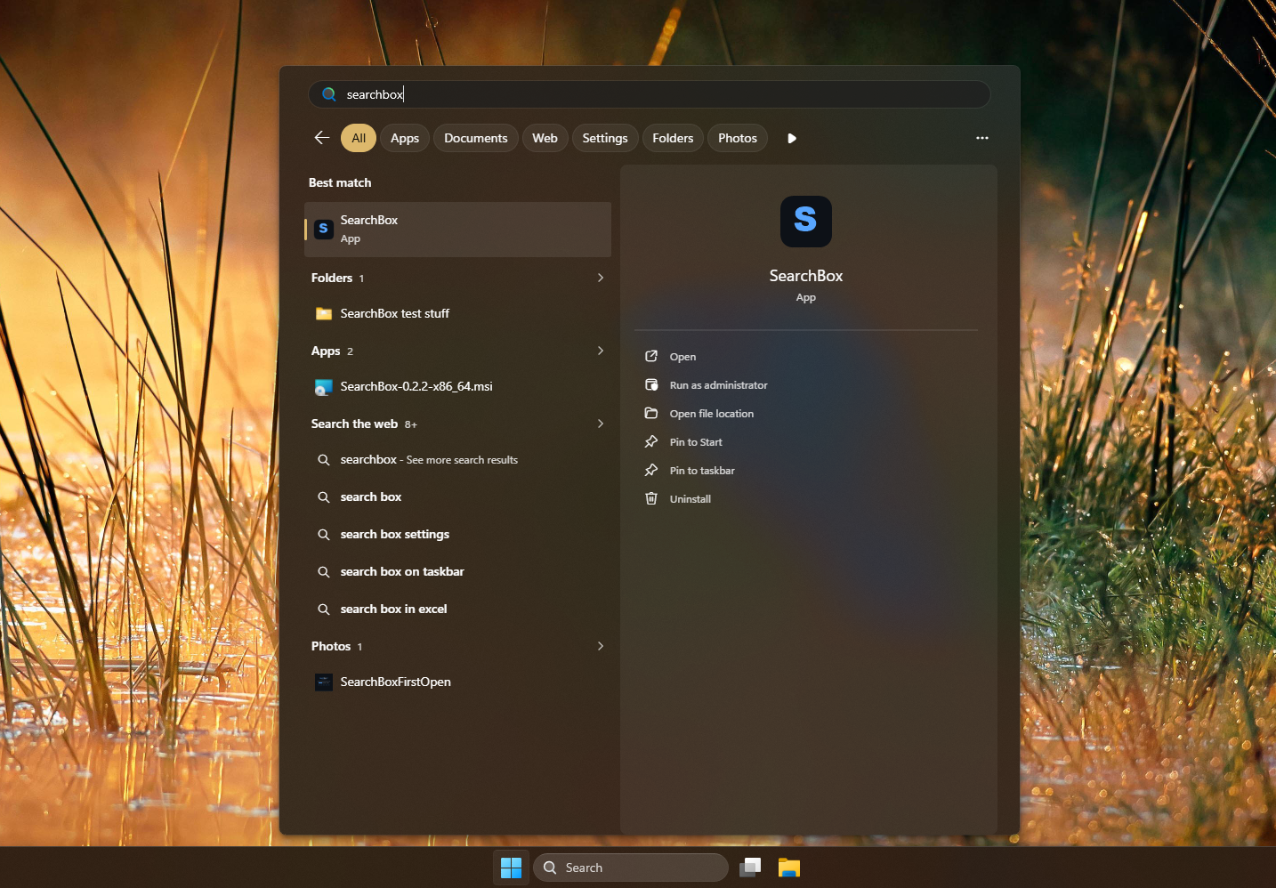The width and height of the screenshot is (1276, 888).
Task: Click the search magnifier icon beside the query
Action: coord(329,94)
